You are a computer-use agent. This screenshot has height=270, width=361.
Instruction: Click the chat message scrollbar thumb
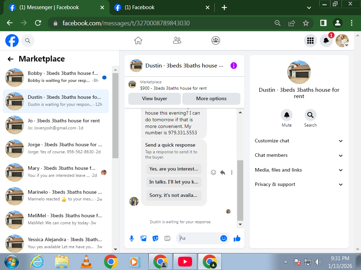coord(240,190)
